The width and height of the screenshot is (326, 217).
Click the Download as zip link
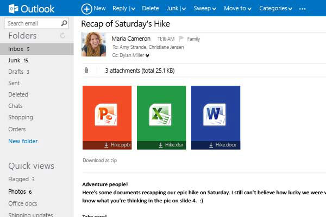coord(99,161)
